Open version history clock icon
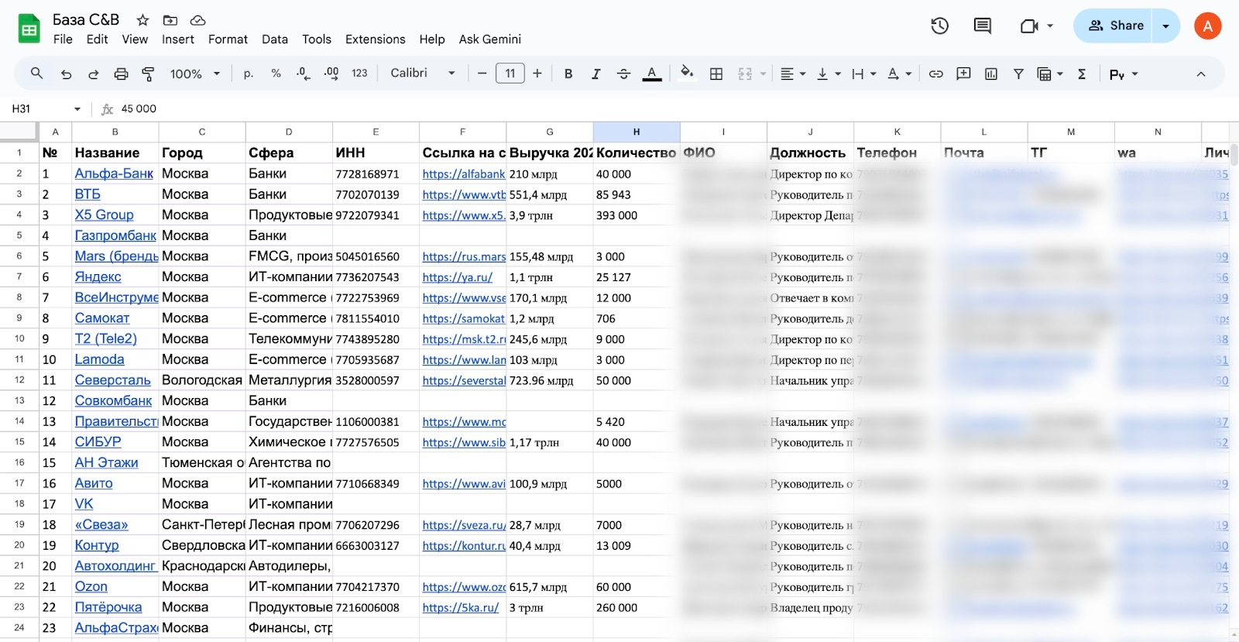Viewport: 1239px width, 642px height. 939,26
